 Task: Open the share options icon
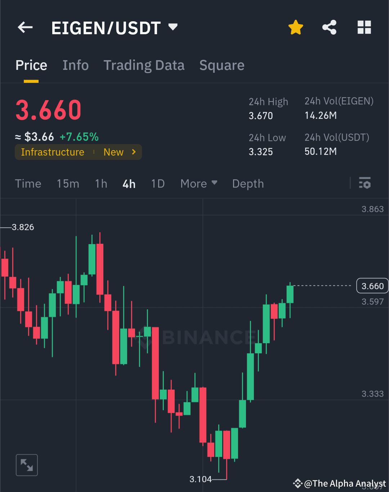point(329,27)
